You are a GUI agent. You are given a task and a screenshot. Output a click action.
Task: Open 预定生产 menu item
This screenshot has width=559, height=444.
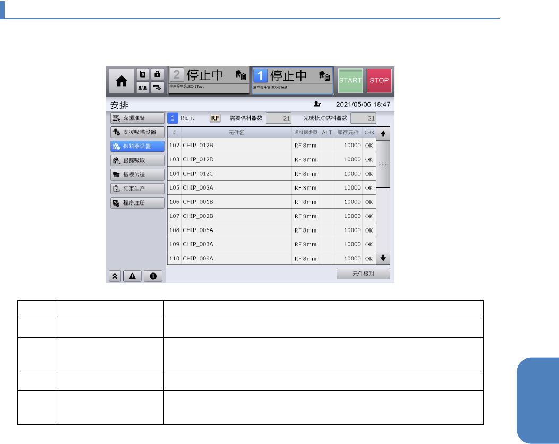(x=137, y=189)
